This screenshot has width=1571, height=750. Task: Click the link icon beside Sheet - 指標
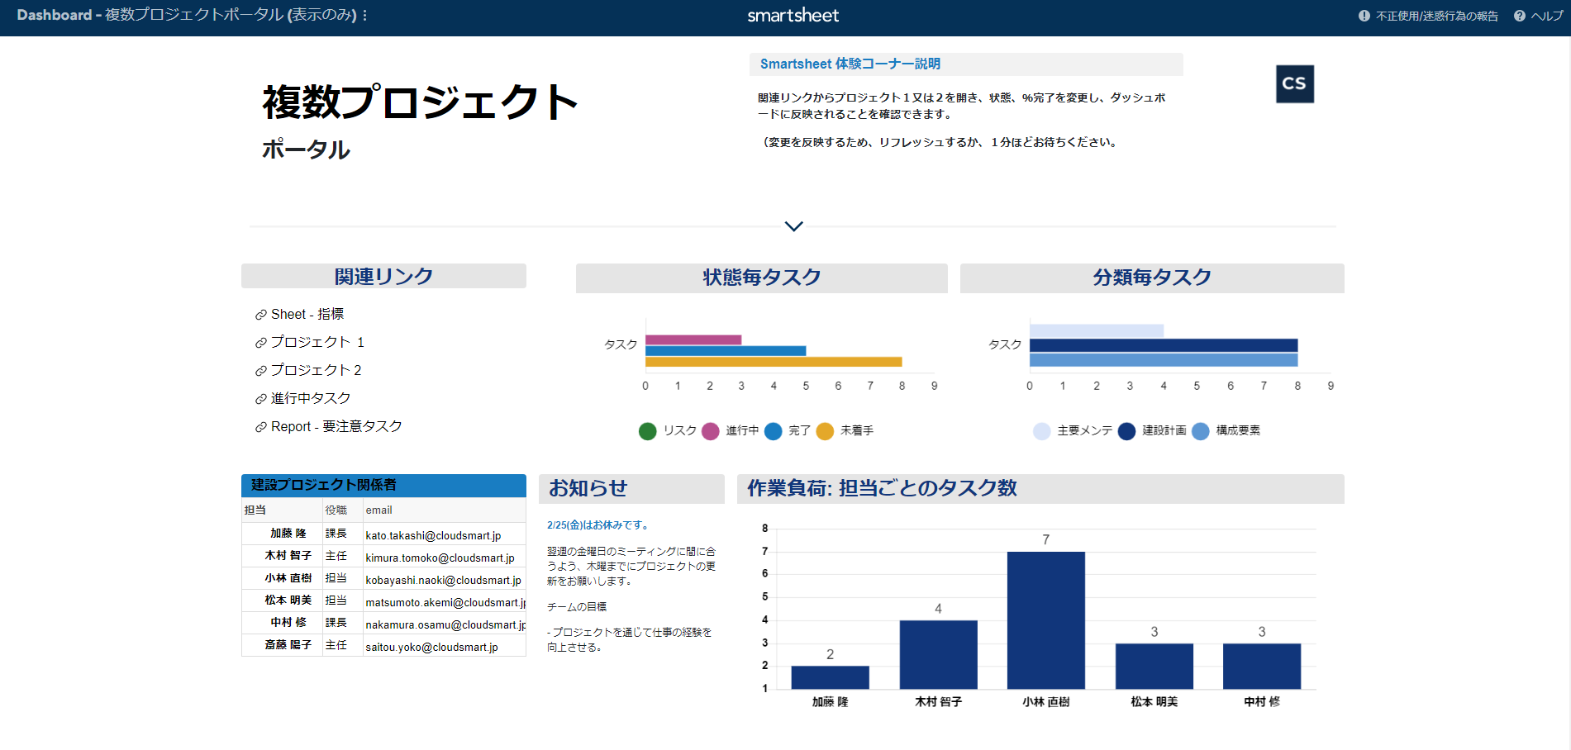point(259,314)
